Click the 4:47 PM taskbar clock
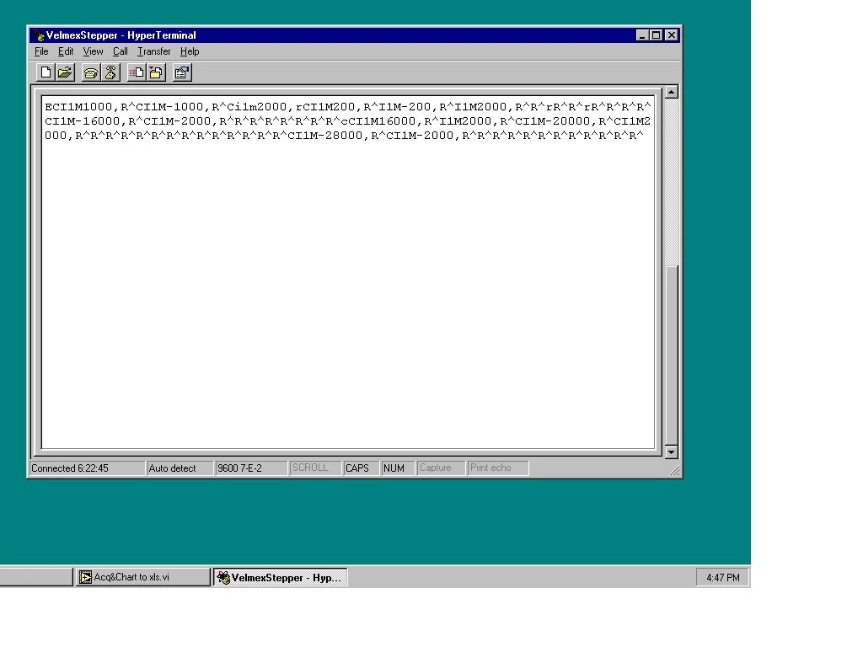863x647 pixels. pyautogui.click(x=722, y=578)
